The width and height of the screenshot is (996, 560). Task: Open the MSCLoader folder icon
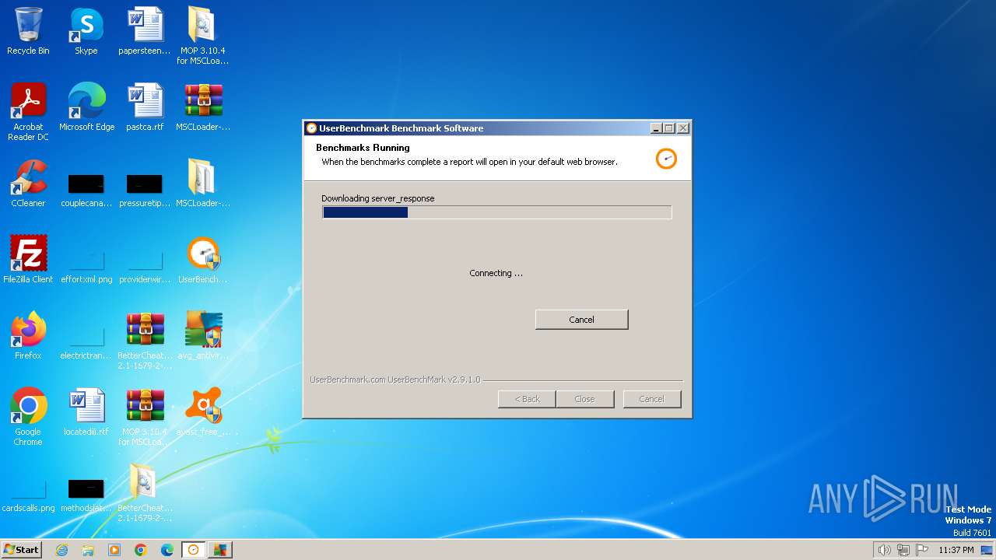(x=202, y=184)
